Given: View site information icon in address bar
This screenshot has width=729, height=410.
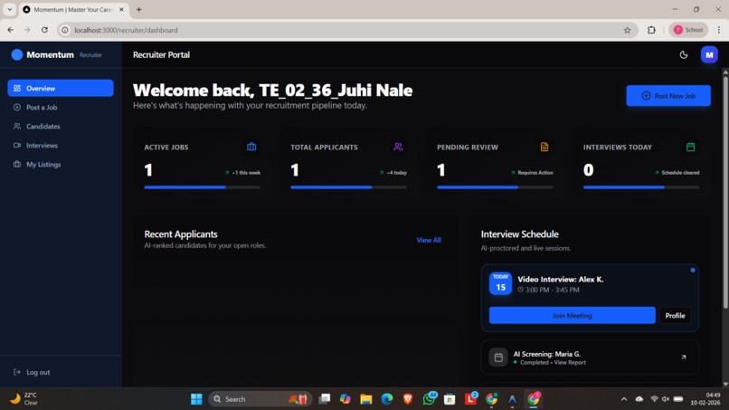Looking at the screenshot, I should (x=65, y=30).
